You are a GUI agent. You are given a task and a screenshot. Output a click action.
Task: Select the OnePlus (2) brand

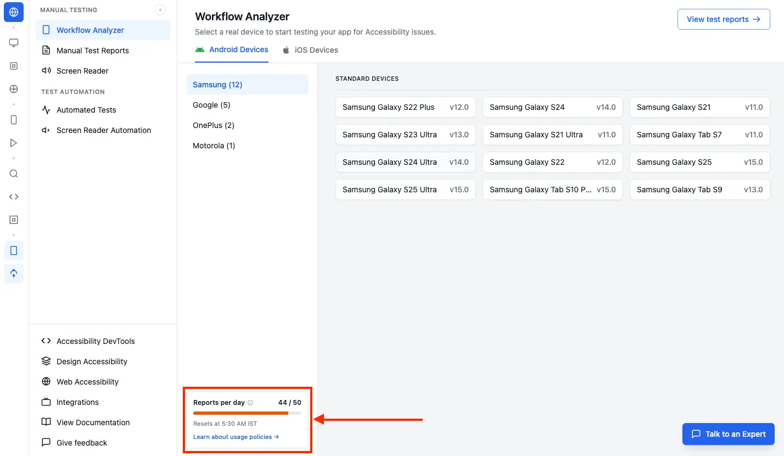click(248, 125)
